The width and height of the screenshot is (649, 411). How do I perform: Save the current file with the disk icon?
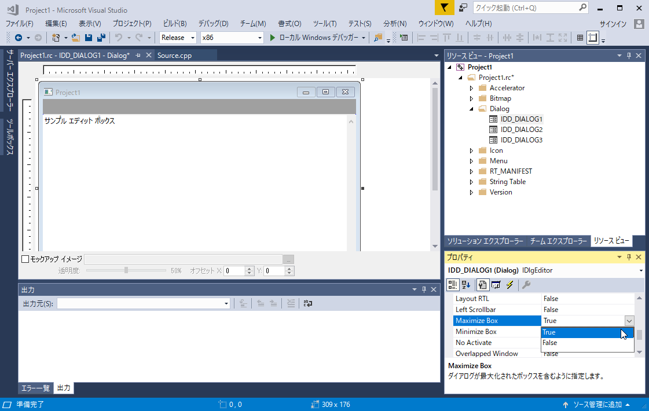point(88,38)
